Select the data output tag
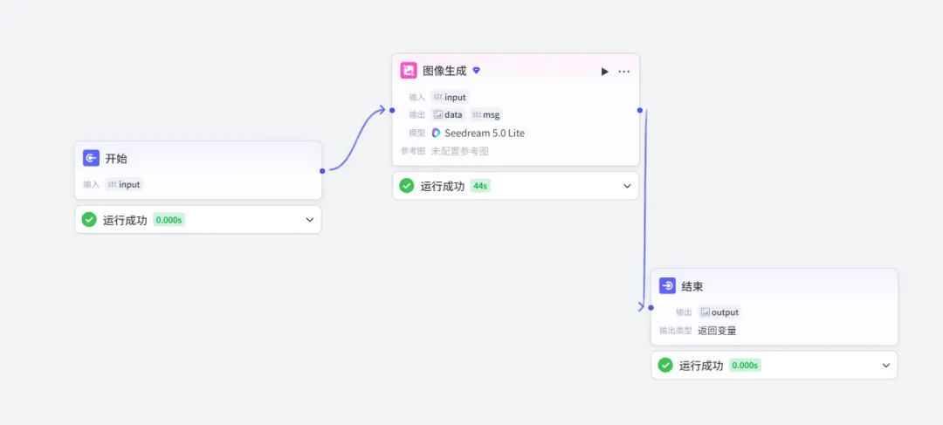Viewport: 943px width, 425px height. (448, 114)
